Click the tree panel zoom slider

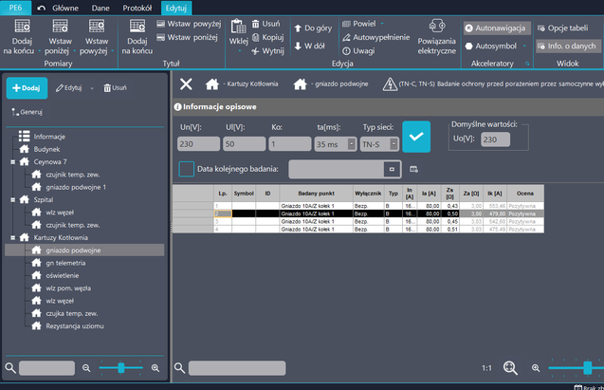(120, 367)
